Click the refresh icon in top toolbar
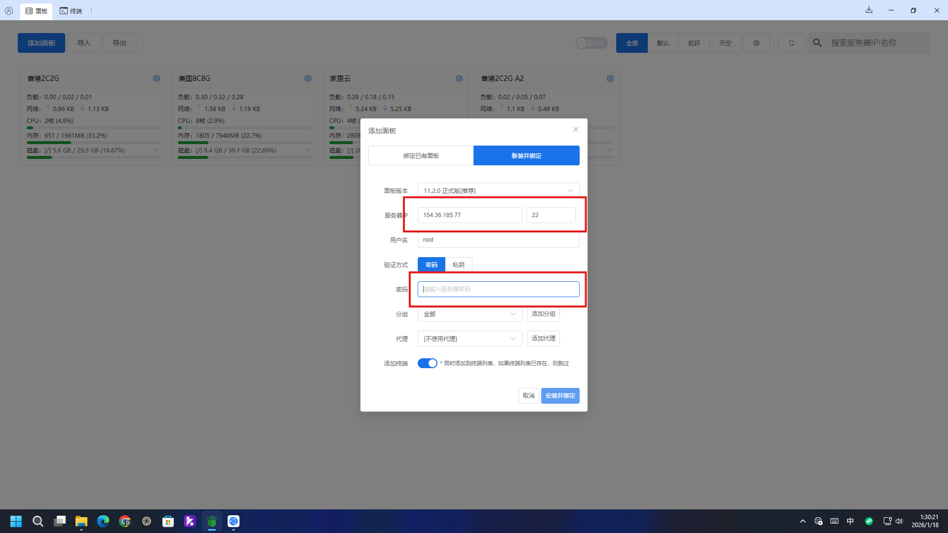Screen dimensions: 948x533 [x=791, y=43]
